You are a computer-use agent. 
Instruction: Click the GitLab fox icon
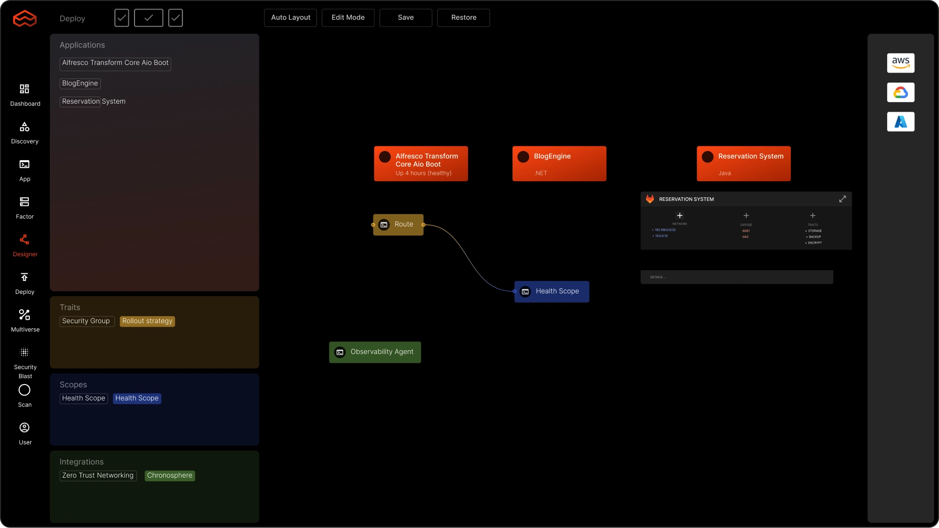(x=650, y=199)
